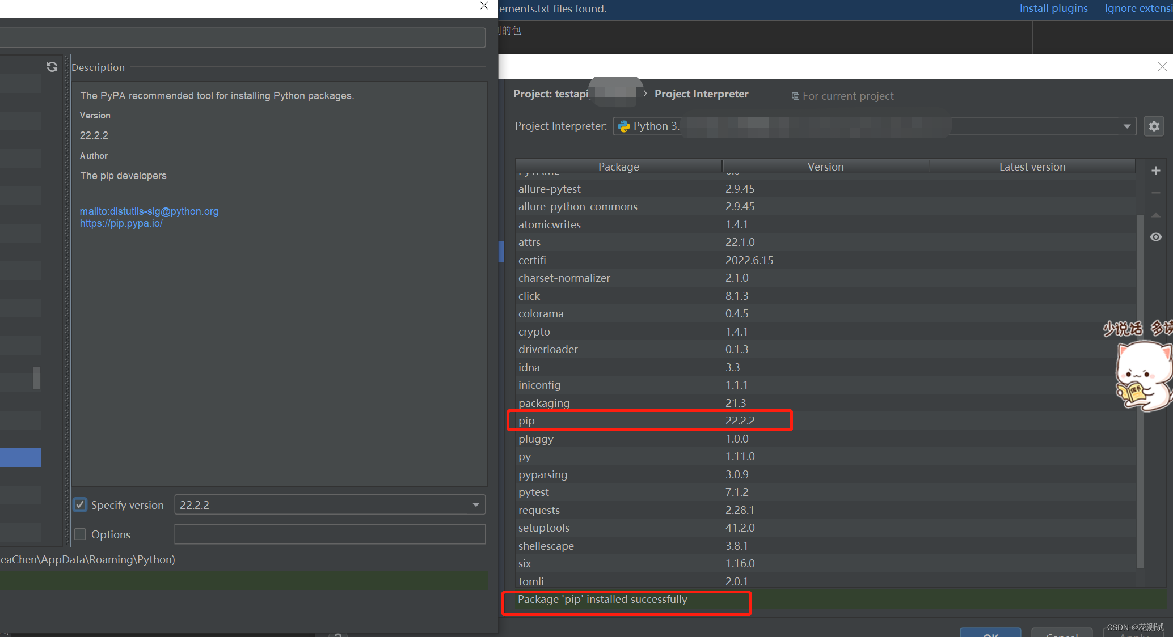Click the Project Interpreter breadcrumb
Viewport: 1173px width, 637px height.
702,94
